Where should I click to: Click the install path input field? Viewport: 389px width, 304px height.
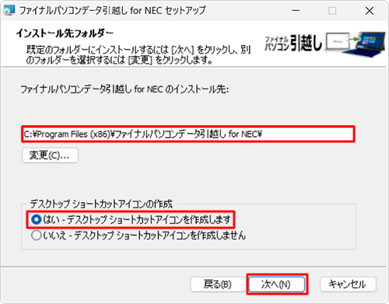coord(188,134)
